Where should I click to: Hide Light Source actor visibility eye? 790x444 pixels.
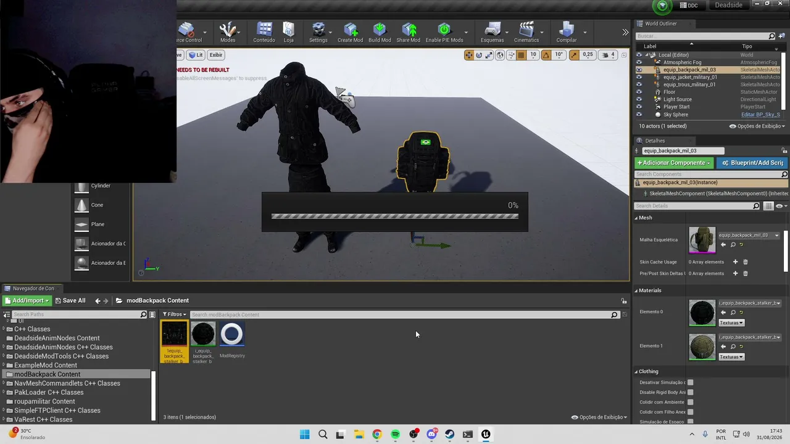pyautogui.click(x=639, y=99)
